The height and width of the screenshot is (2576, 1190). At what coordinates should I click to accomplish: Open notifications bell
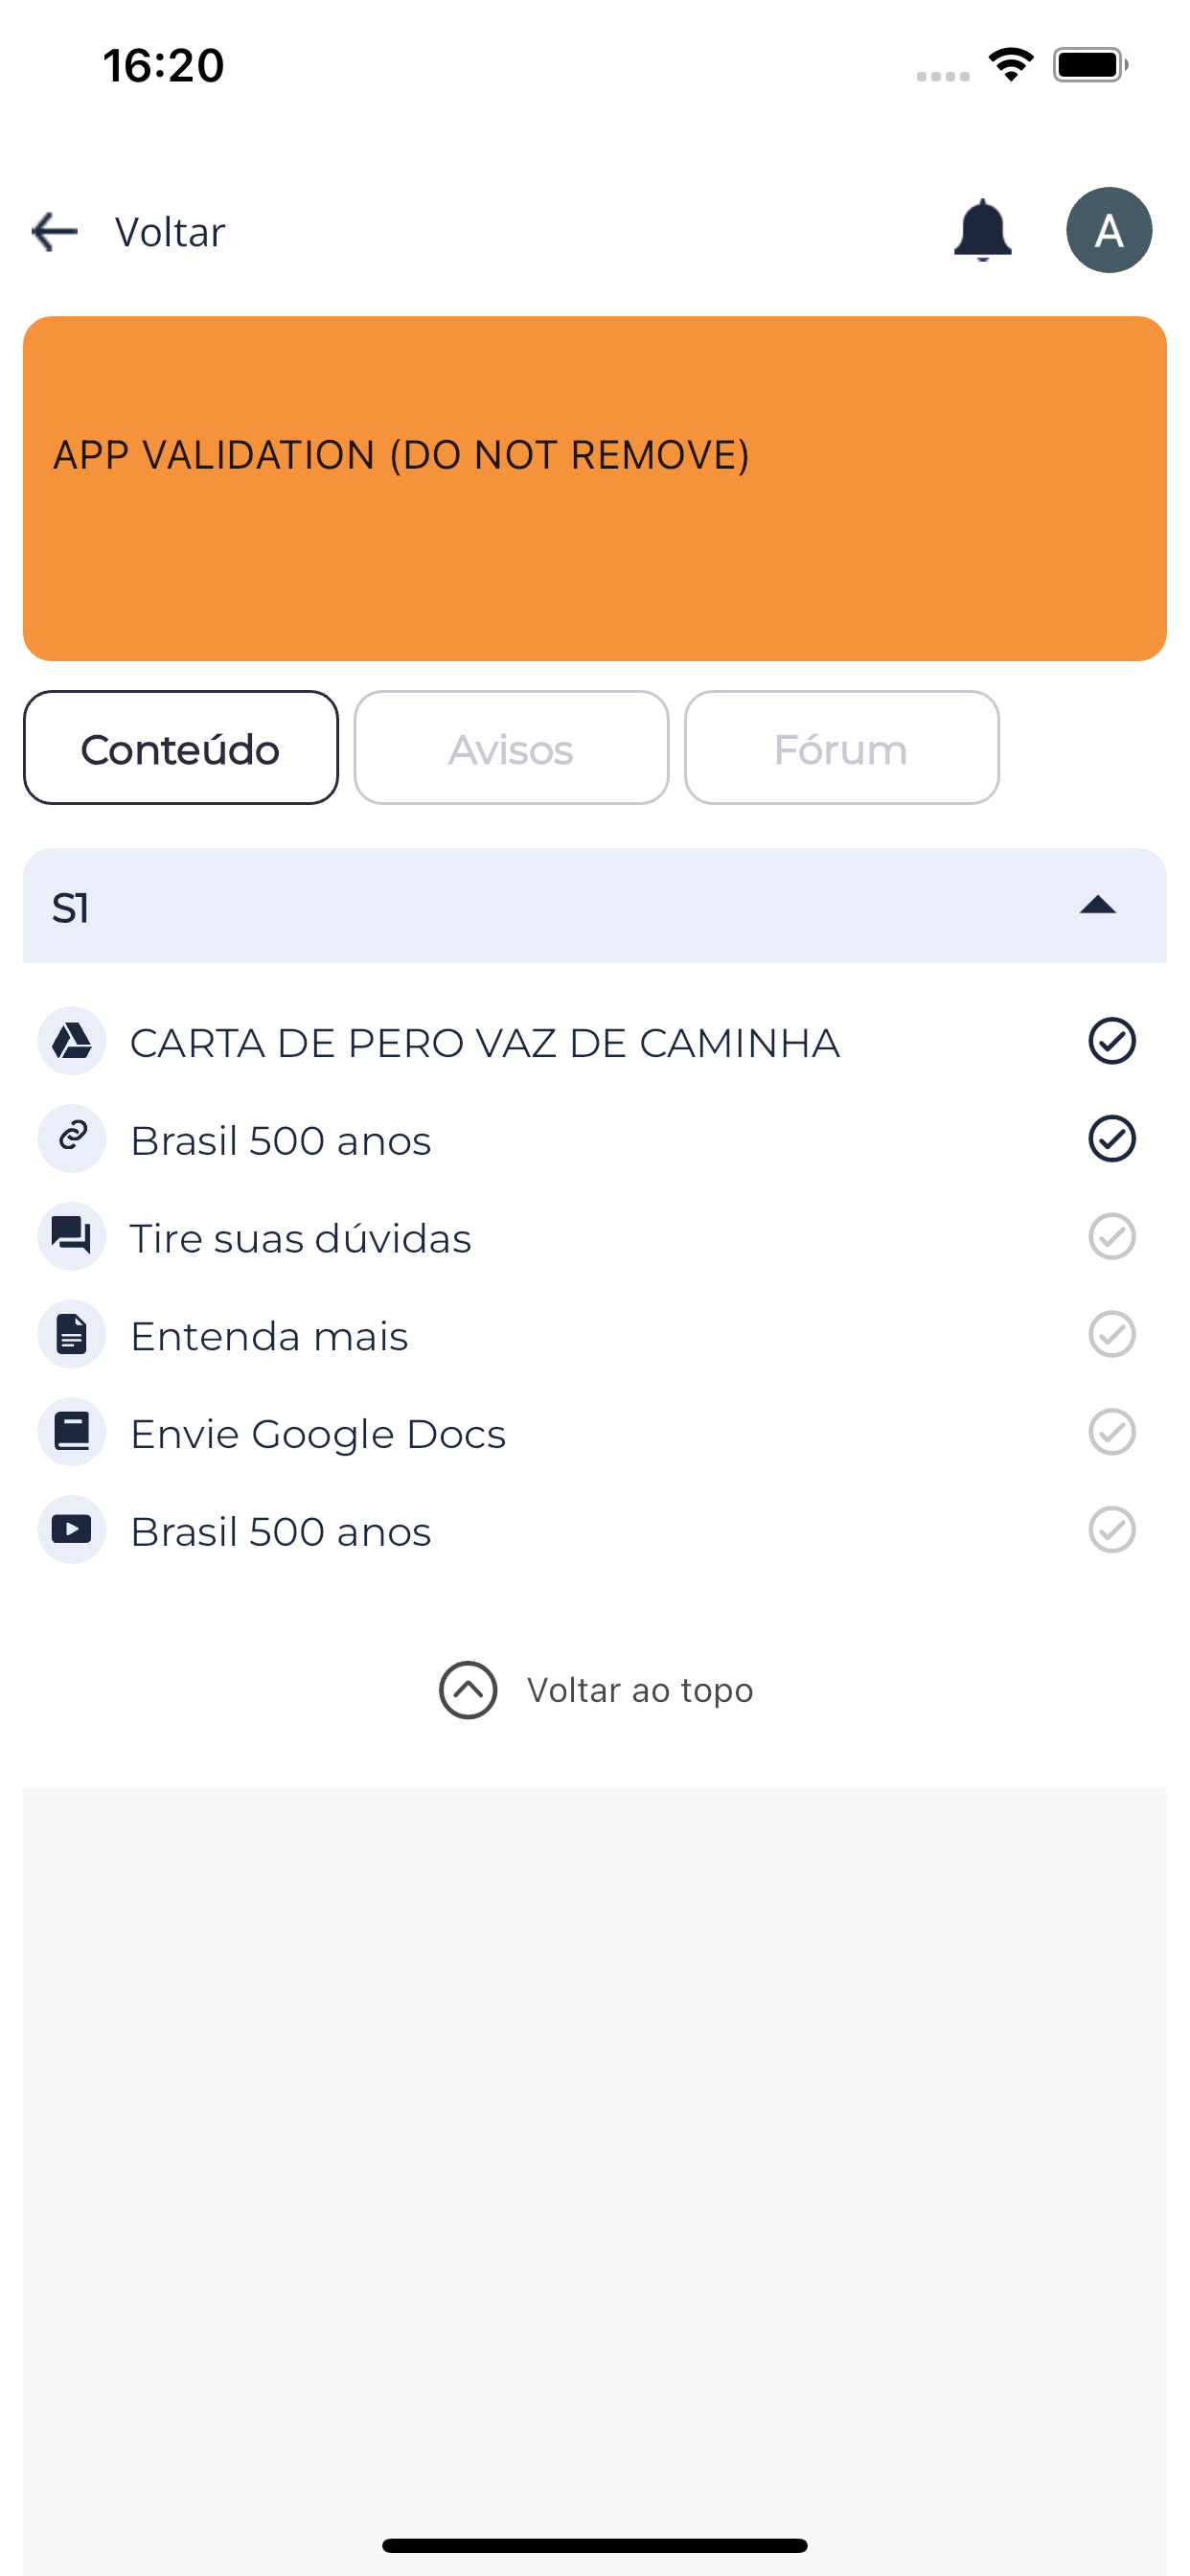pos(982,230)
